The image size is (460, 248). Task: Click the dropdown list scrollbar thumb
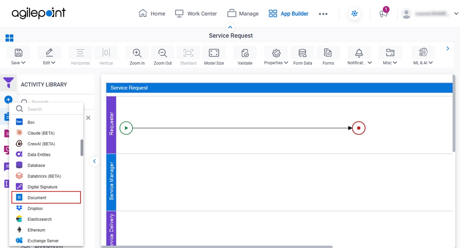point(82,148)
